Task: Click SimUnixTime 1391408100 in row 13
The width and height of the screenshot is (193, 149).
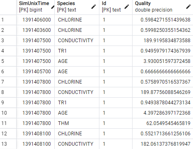Action: [36, 144]
